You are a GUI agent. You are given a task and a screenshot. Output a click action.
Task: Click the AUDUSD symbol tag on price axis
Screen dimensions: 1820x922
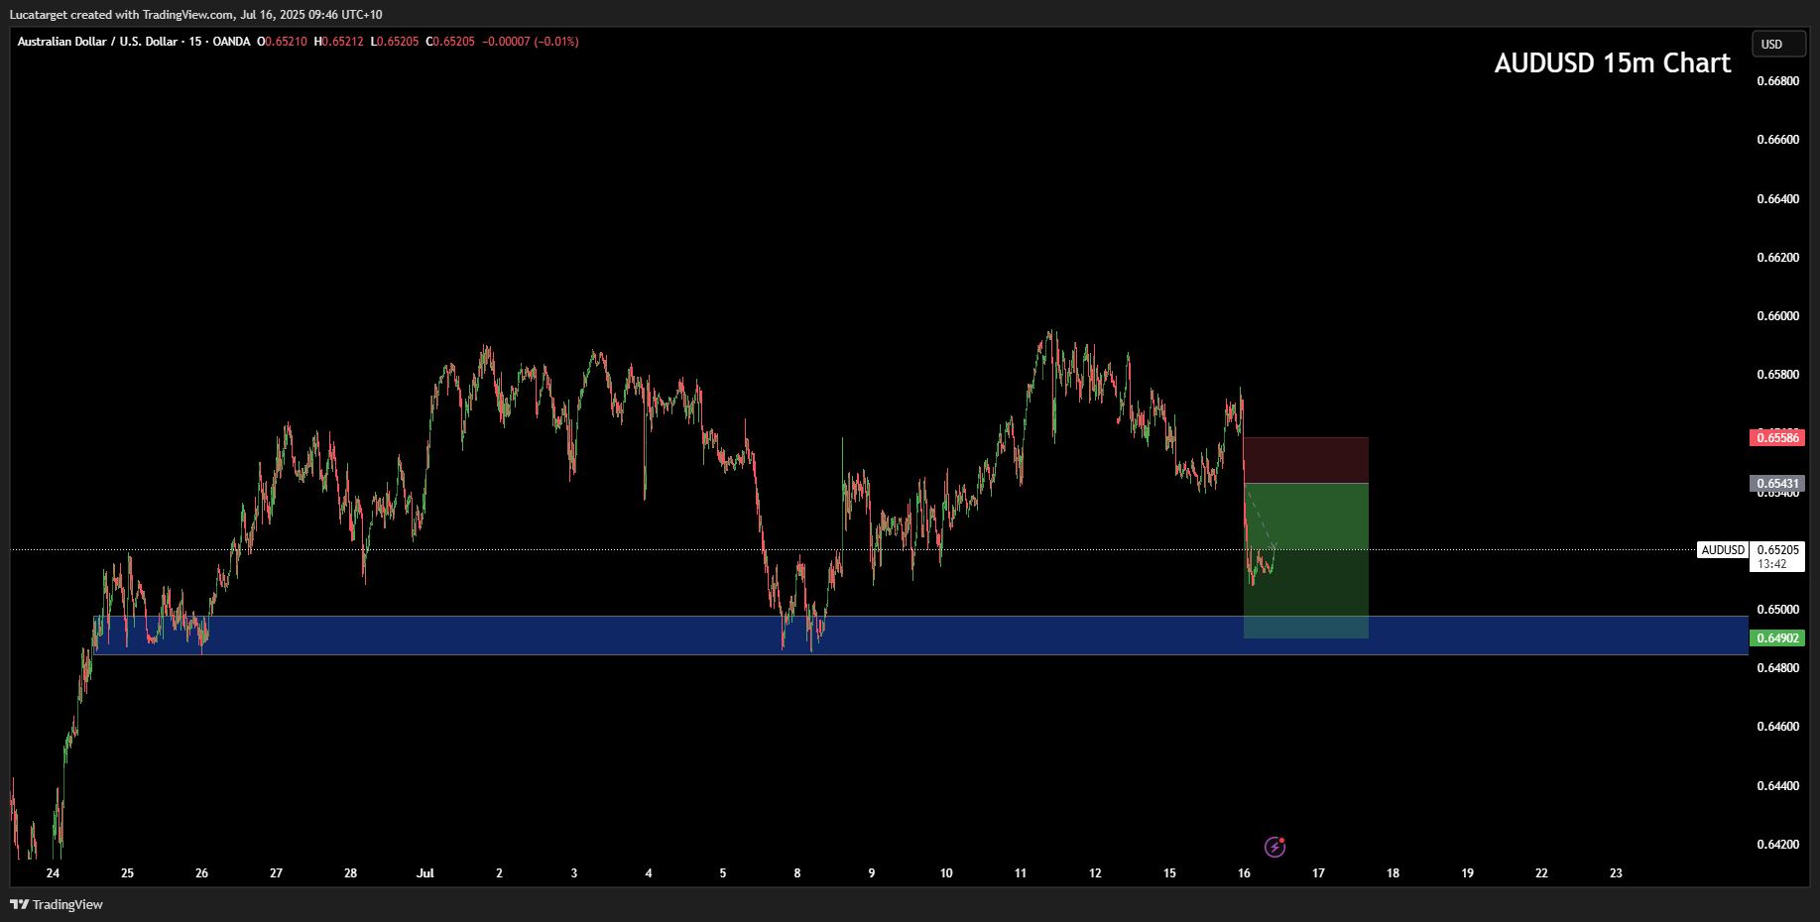click(x=1723, y=550)
